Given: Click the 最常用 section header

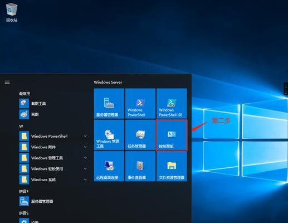Looking at the screenshot, I should (25, 94).
